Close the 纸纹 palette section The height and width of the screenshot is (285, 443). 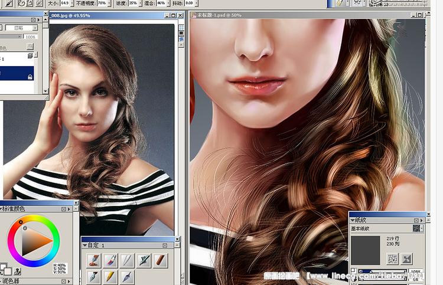(416, 220)
